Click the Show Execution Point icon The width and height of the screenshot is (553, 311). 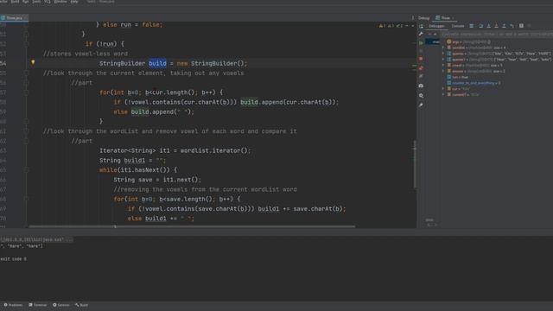[472, 26]
